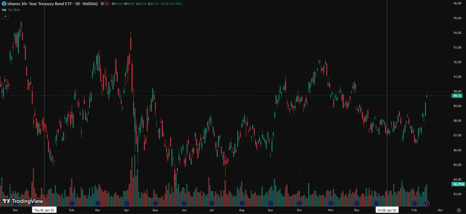This screenshot has width=466, height=214.
Task: Collapse the indicator legend with chevron
Action: click(5, 16)
